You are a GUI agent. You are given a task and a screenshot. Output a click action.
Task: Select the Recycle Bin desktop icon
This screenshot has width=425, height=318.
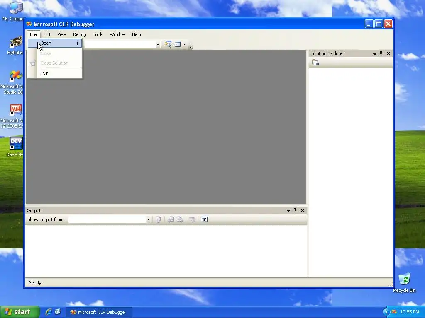(x=404, y=282)
